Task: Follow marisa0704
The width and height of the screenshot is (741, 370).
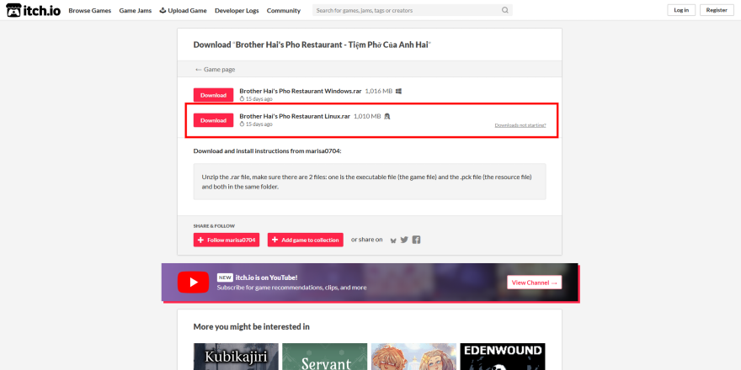Action: [227, 240]
